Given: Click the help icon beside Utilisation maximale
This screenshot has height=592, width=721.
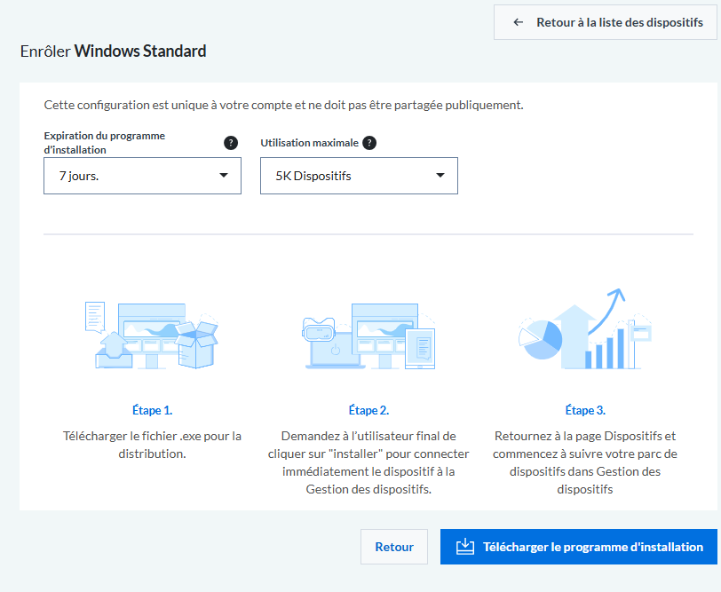Looking at the screenshot, I should (369, 143).
